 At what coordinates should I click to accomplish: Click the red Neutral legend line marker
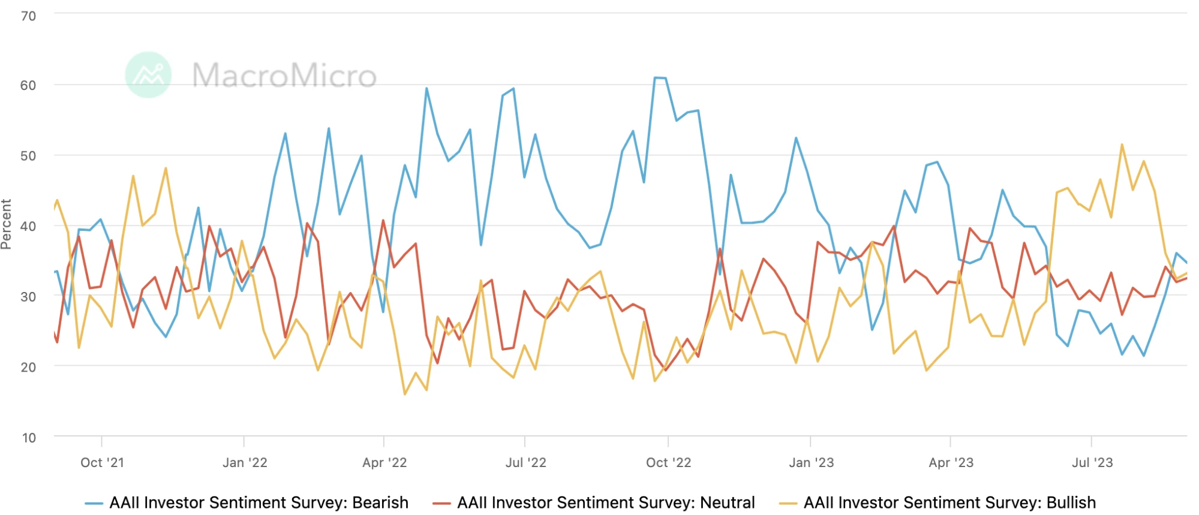click(441, 504)
